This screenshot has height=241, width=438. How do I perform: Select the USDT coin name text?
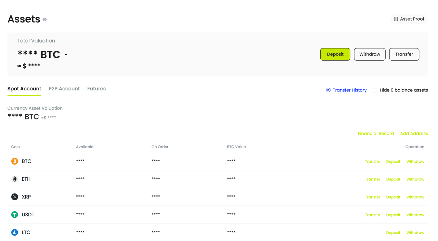coord(28,215)
